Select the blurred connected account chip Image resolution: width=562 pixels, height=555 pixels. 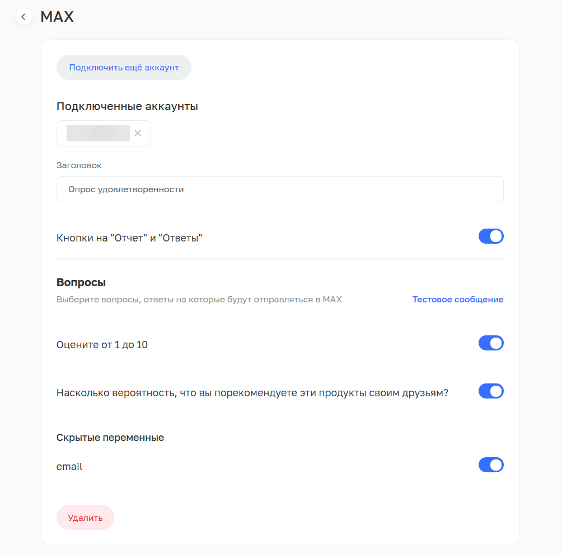[x=98, y=133]
